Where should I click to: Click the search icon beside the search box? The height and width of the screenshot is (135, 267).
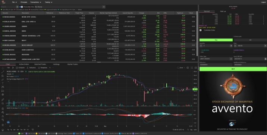pyautogui.click(x=17, y=7)
